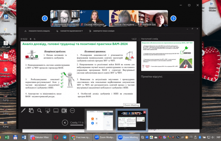Open the 2025.pdf desktop file

(x=6, y=45)
